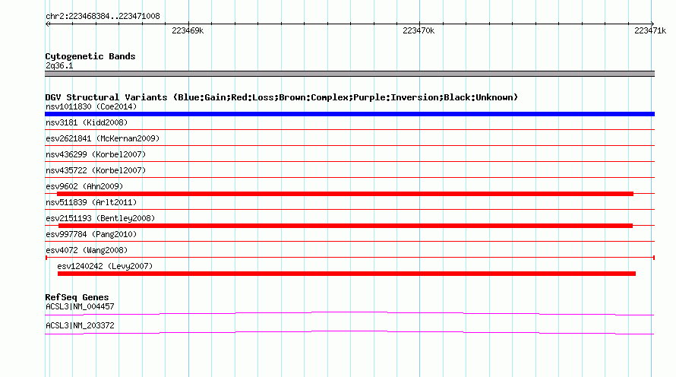This screenshot has width=676, height=377.
Task: Open the esv1240242 (Levy2007) variant label
Action: [105, 266]
